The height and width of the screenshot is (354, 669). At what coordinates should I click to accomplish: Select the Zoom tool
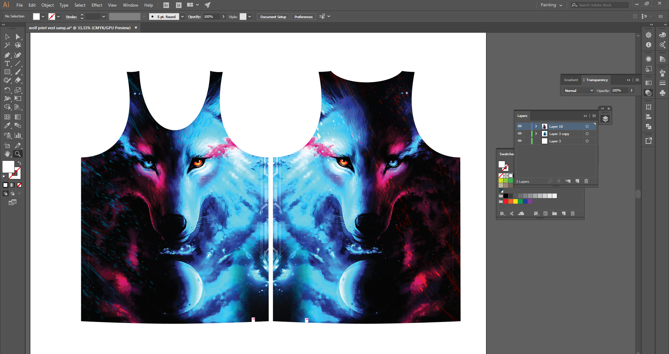(18, 154)
